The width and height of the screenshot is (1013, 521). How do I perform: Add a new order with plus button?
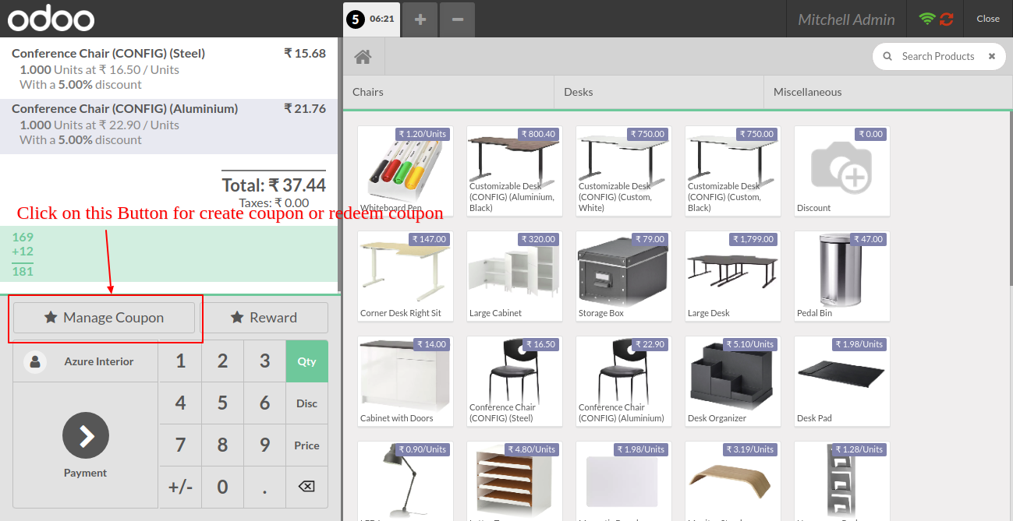(420, 19)
